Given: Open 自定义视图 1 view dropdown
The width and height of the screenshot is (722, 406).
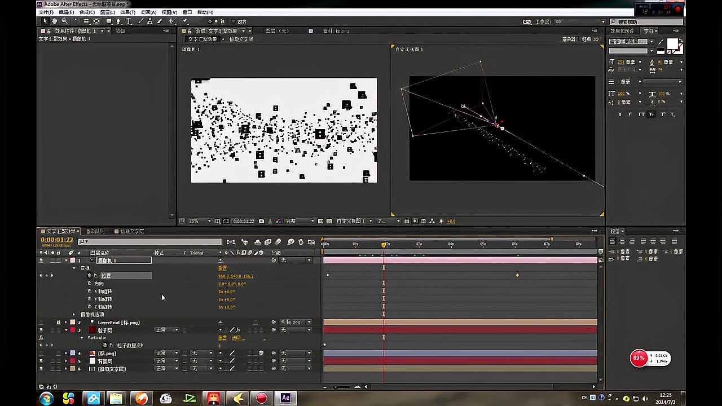Looking at the screenshot, I should click(355, 221).
